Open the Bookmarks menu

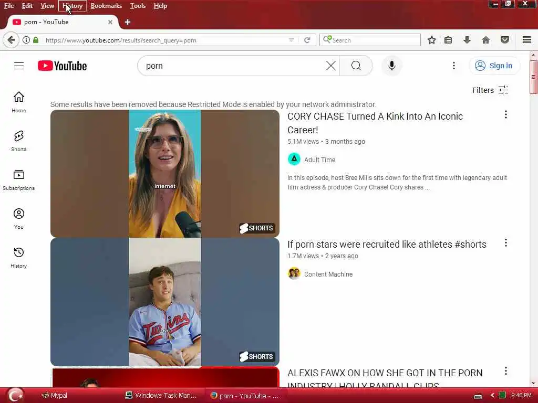[x=106, y=6]
